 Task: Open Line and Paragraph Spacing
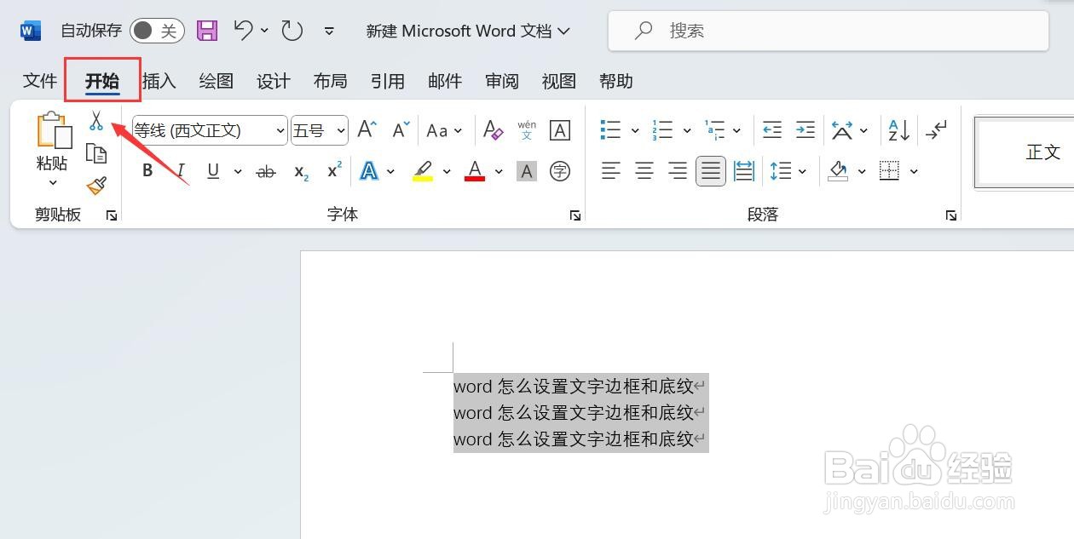[x=781, y=171]
